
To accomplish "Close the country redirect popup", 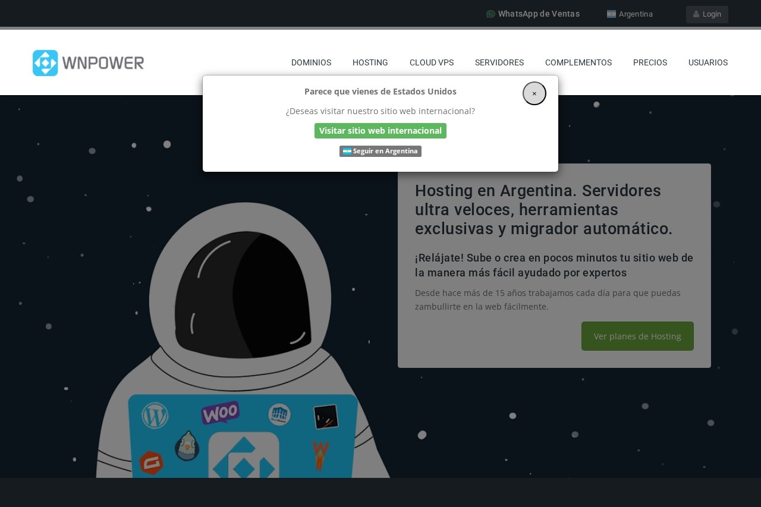I will (534, 93).
